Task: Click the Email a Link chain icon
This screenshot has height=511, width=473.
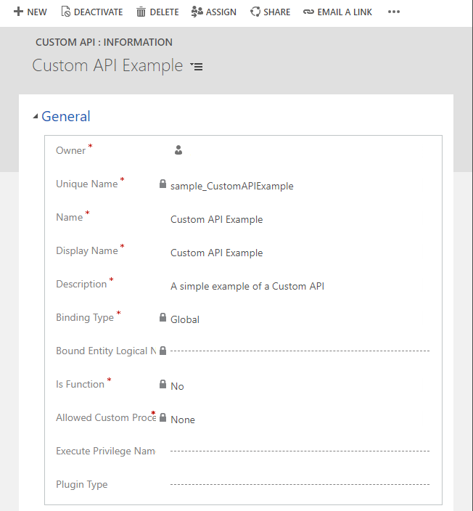Action: (x=308, y=12)
